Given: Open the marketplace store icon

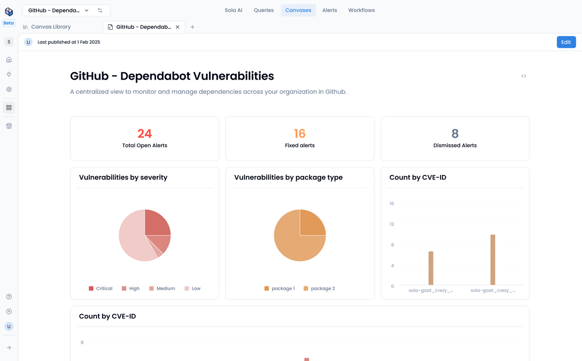Looking at the screenshot, I should [9, 126].
